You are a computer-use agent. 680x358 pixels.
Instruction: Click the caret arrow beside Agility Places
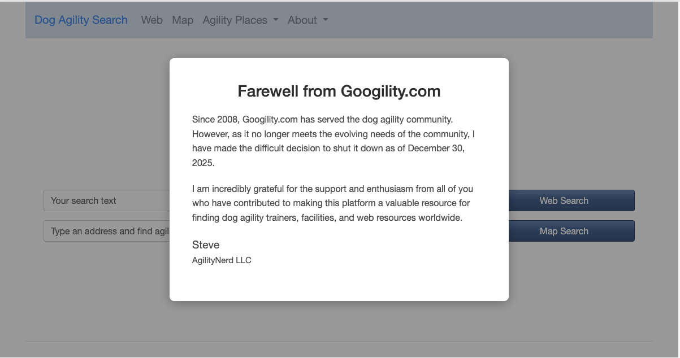(276, 20)
